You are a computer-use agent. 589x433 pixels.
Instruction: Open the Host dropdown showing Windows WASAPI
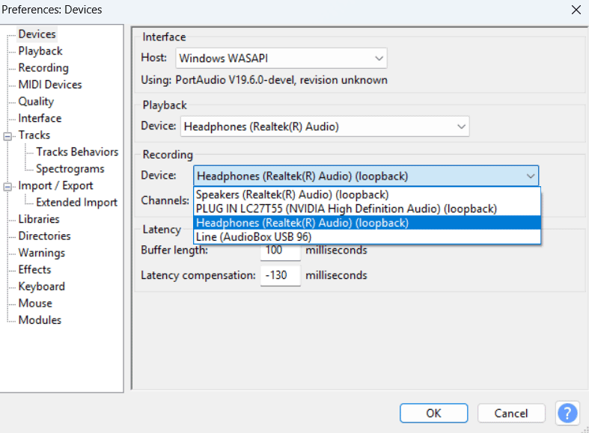(x=281, y=58)
